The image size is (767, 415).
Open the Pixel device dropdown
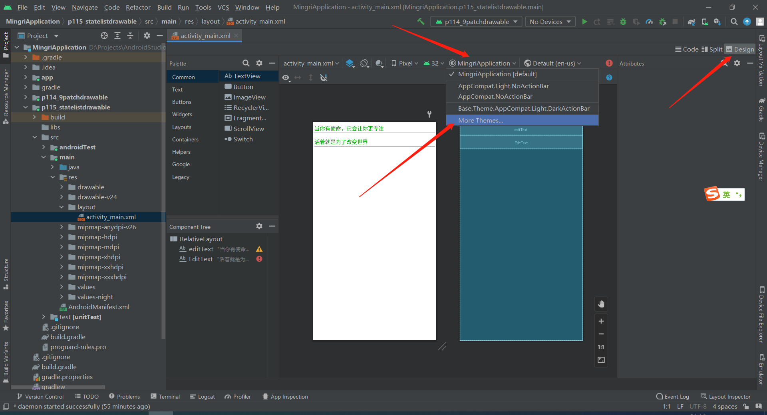tap(405, 64)
